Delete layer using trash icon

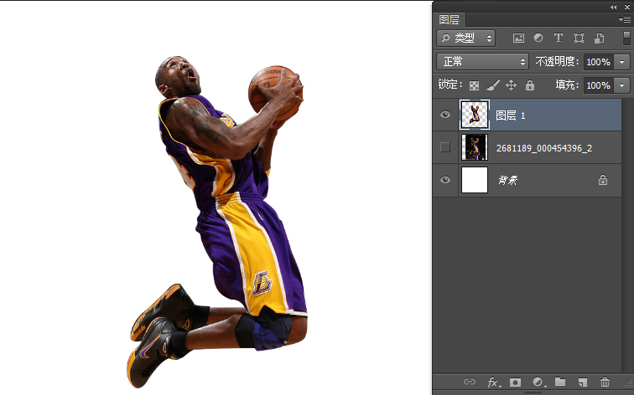point(605,382)
